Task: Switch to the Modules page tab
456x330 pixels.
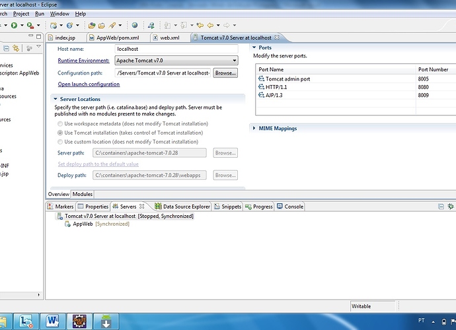Action: [x=83, y=194]
